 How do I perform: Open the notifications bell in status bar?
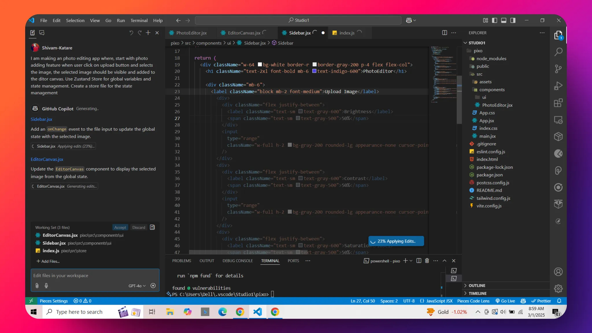pos(559,301)
